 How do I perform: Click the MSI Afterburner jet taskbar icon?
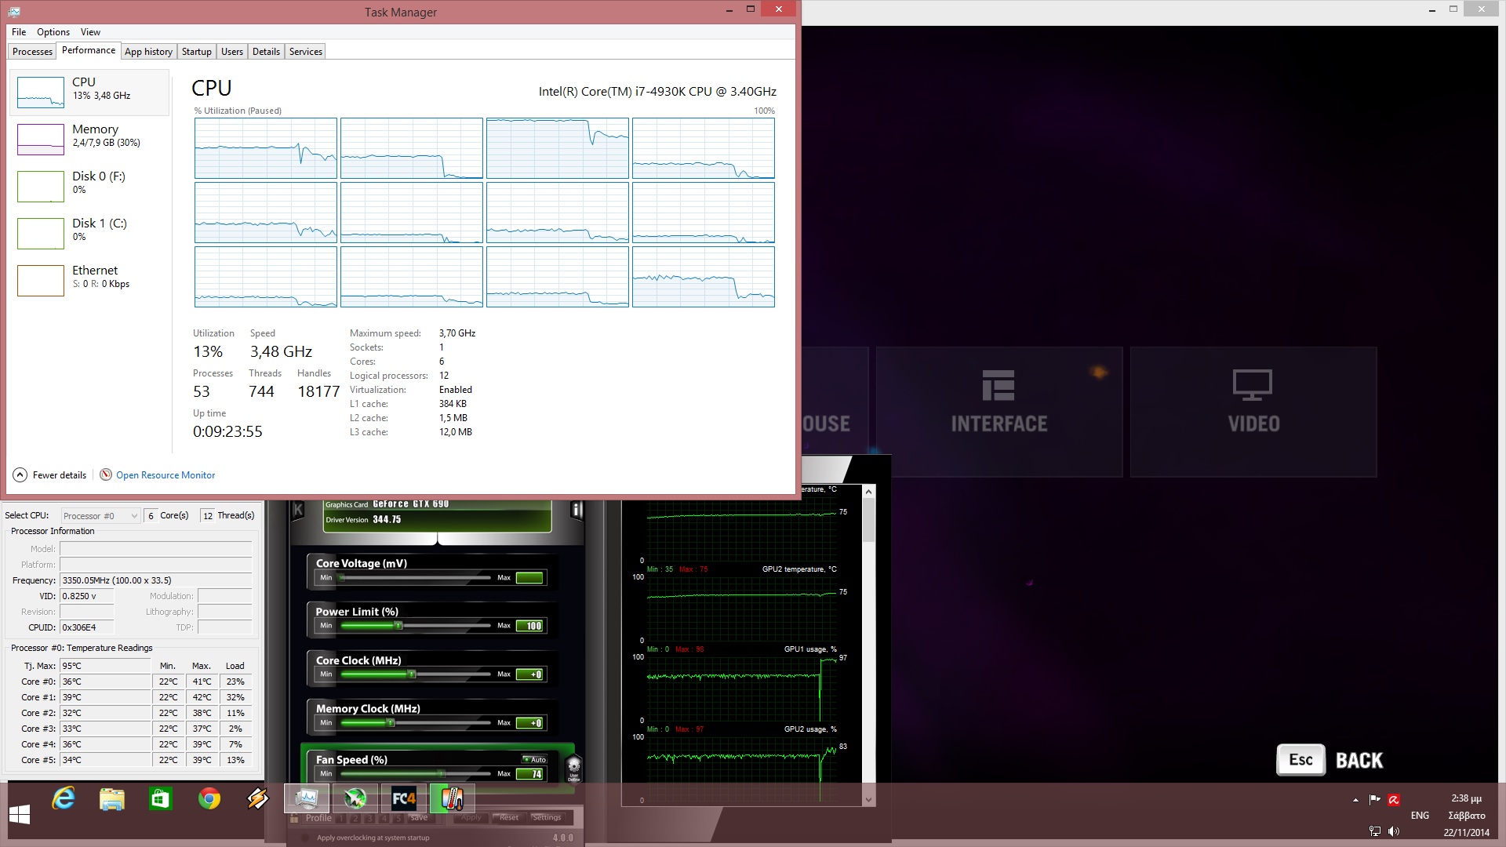(x=355, y=799)
